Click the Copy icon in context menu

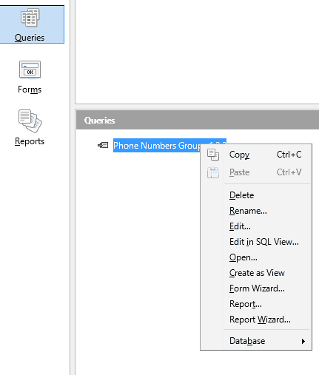pyautogui.click(x=213, y=155)
